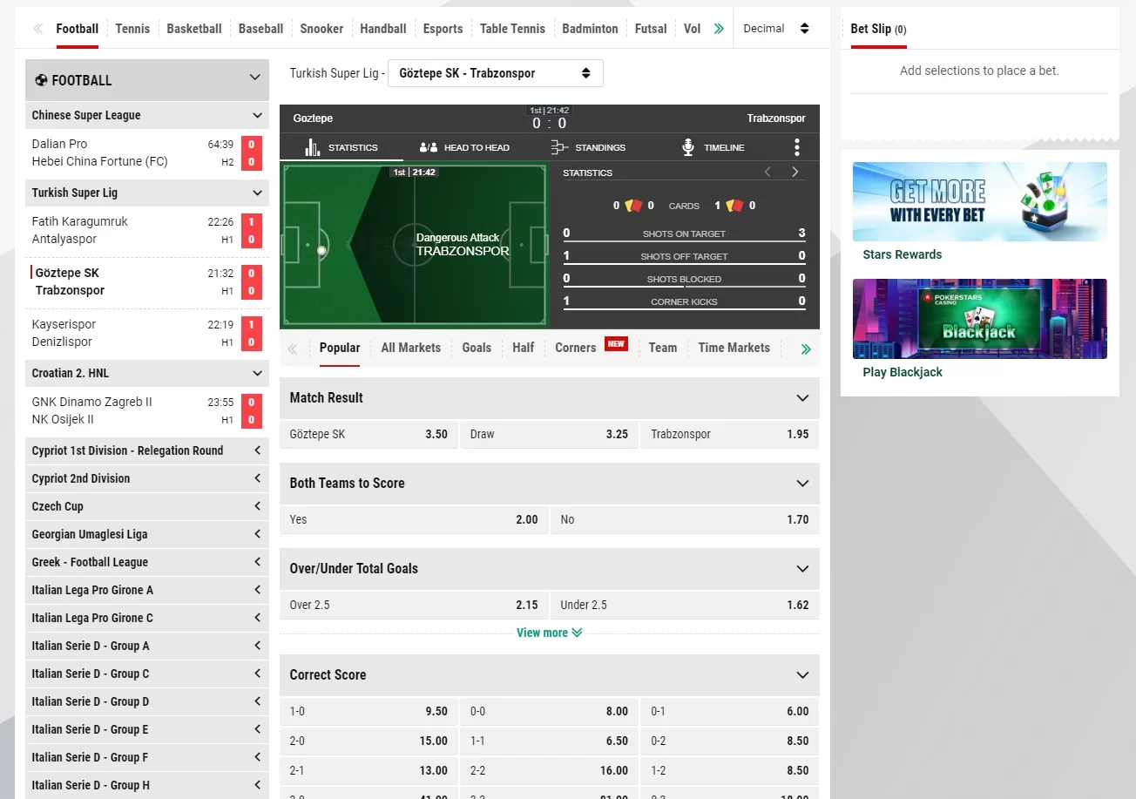Screen dimensions: 1136x799
Task: Select Under 2.5 at 1.62
Action: 685,605
